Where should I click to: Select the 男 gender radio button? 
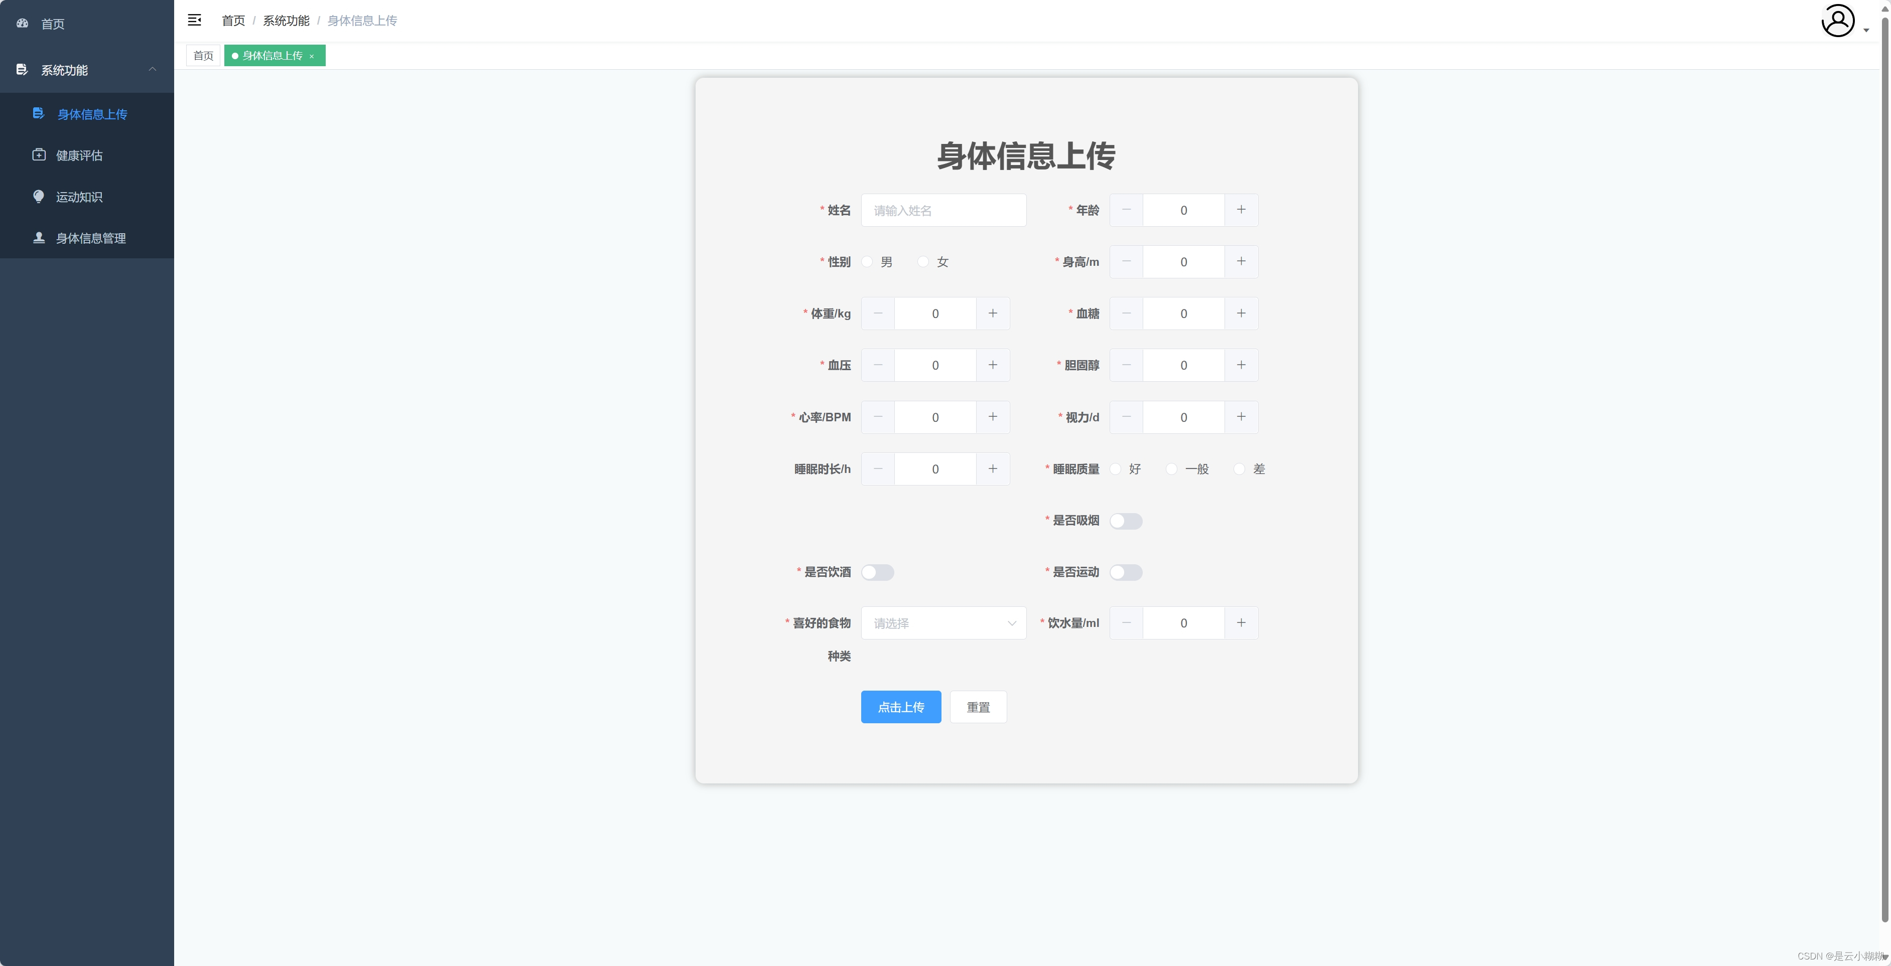pyautogui.click(x=868, y=262)
